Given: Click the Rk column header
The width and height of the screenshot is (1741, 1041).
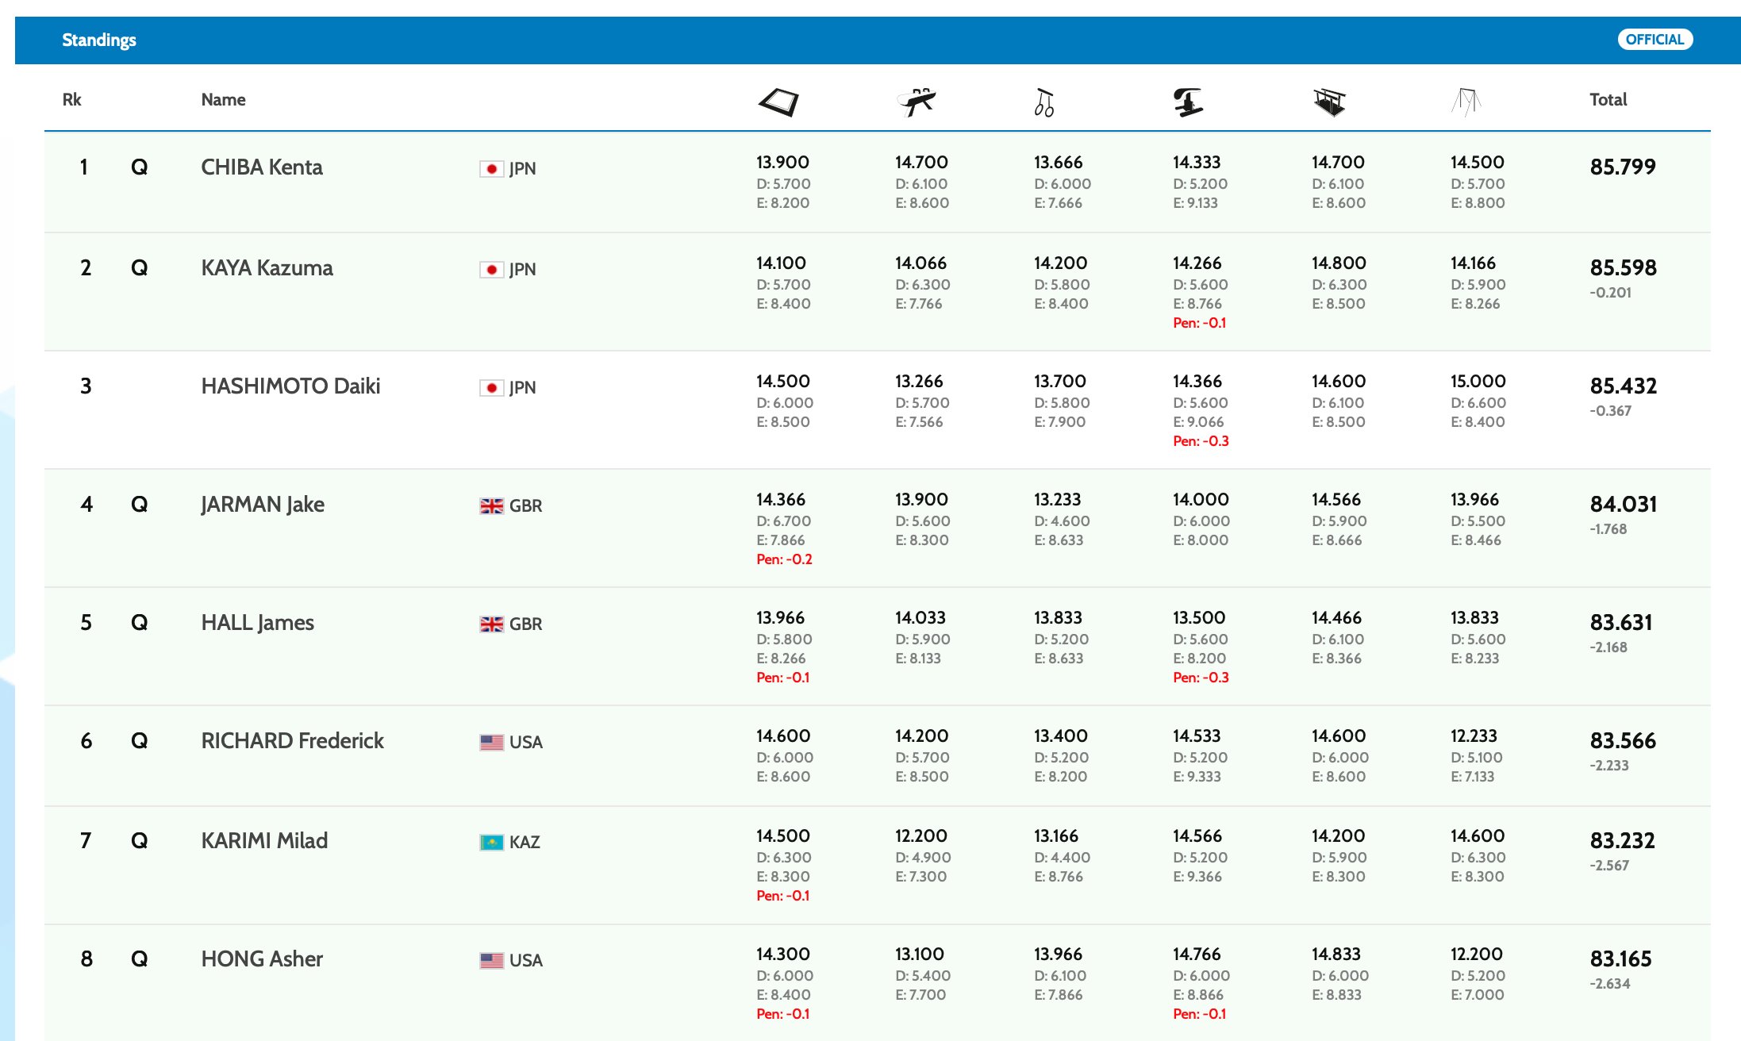Looking at the screenshot, I should [71, 100].
